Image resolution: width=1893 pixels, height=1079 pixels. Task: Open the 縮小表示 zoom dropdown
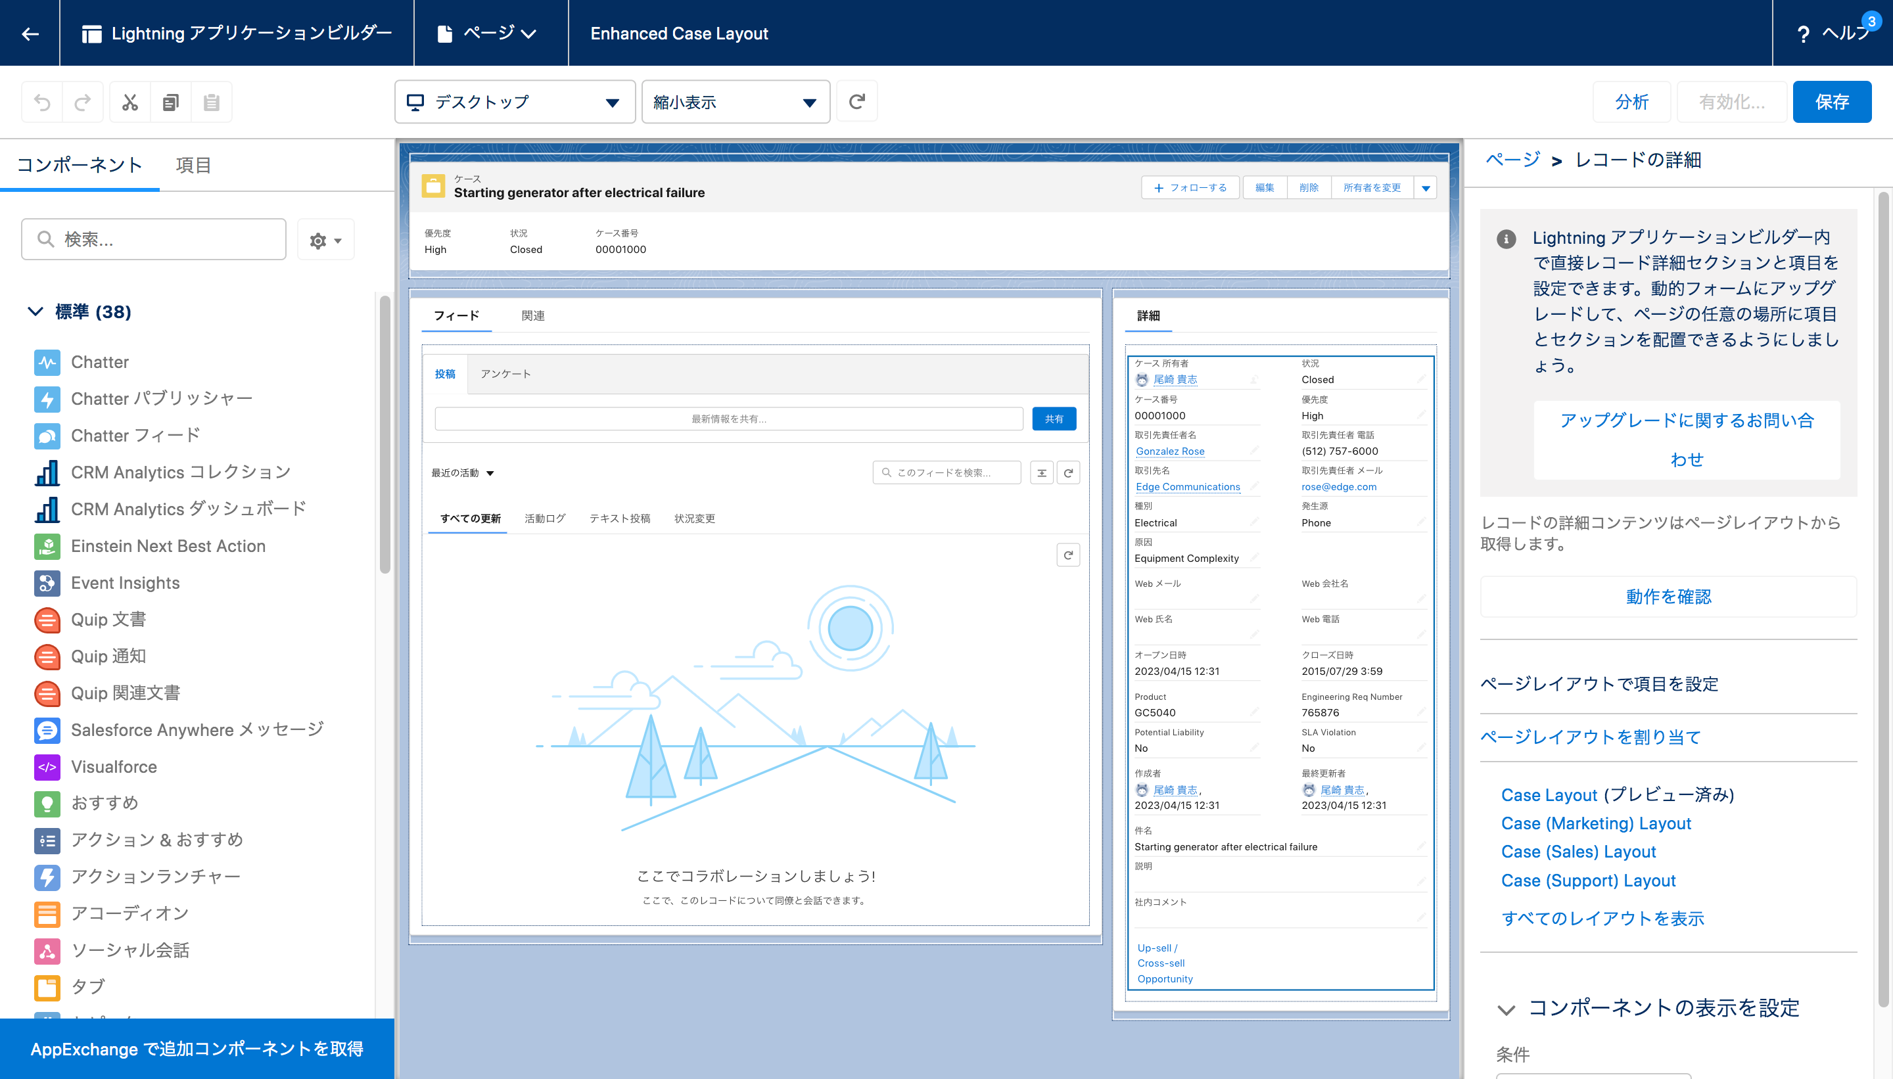click(736, 103)
